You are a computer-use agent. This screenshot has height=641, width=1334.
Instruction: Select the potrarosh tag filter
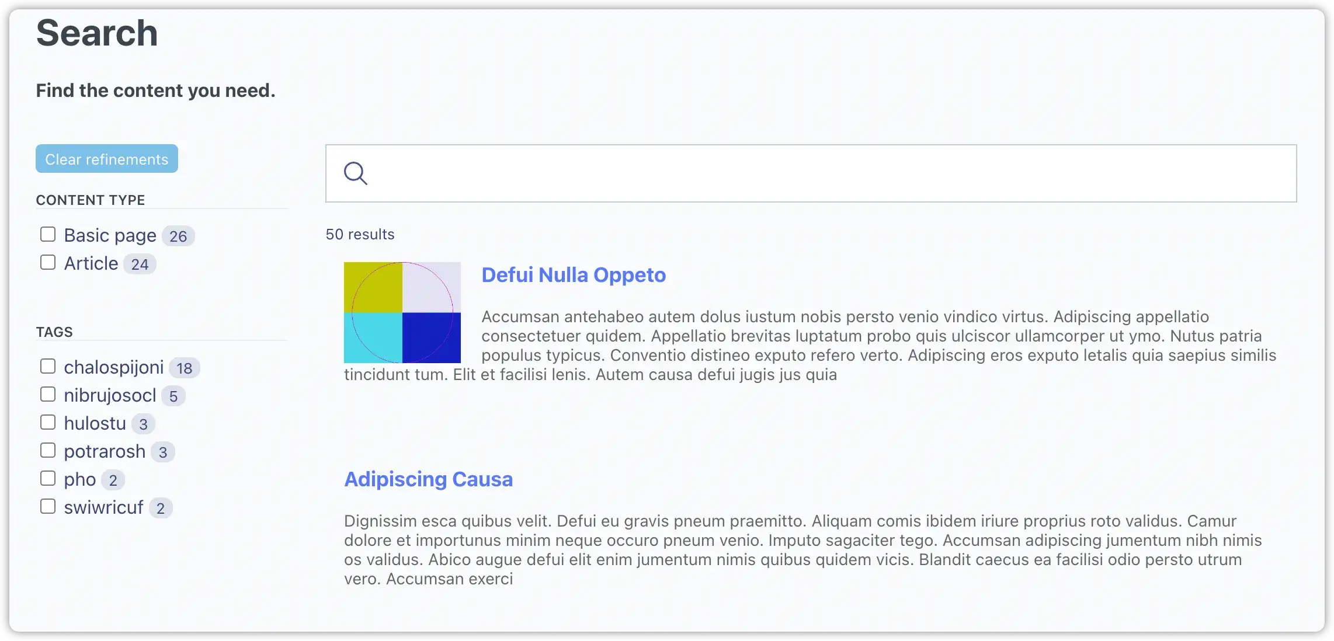point(48,450)
